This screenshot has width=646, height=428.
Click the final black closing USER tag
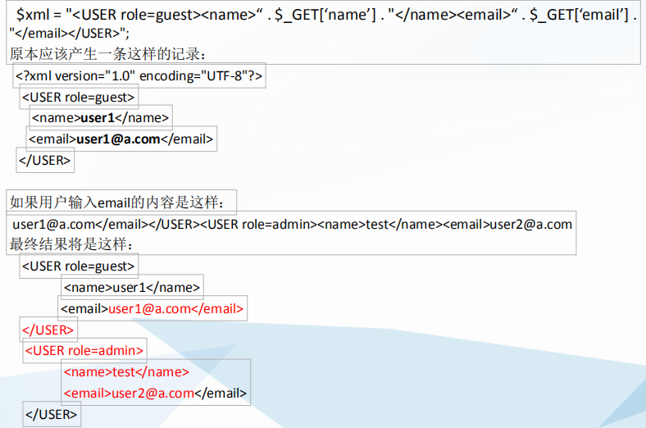pos(51,415)
